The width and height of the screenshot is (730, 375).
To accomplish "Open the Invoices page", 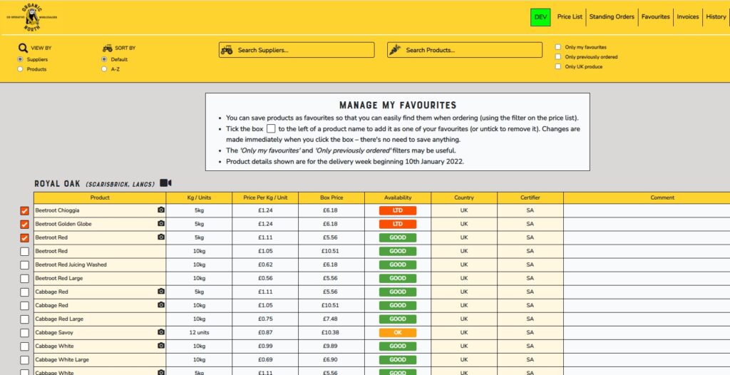I will click(x=688, y=17).
